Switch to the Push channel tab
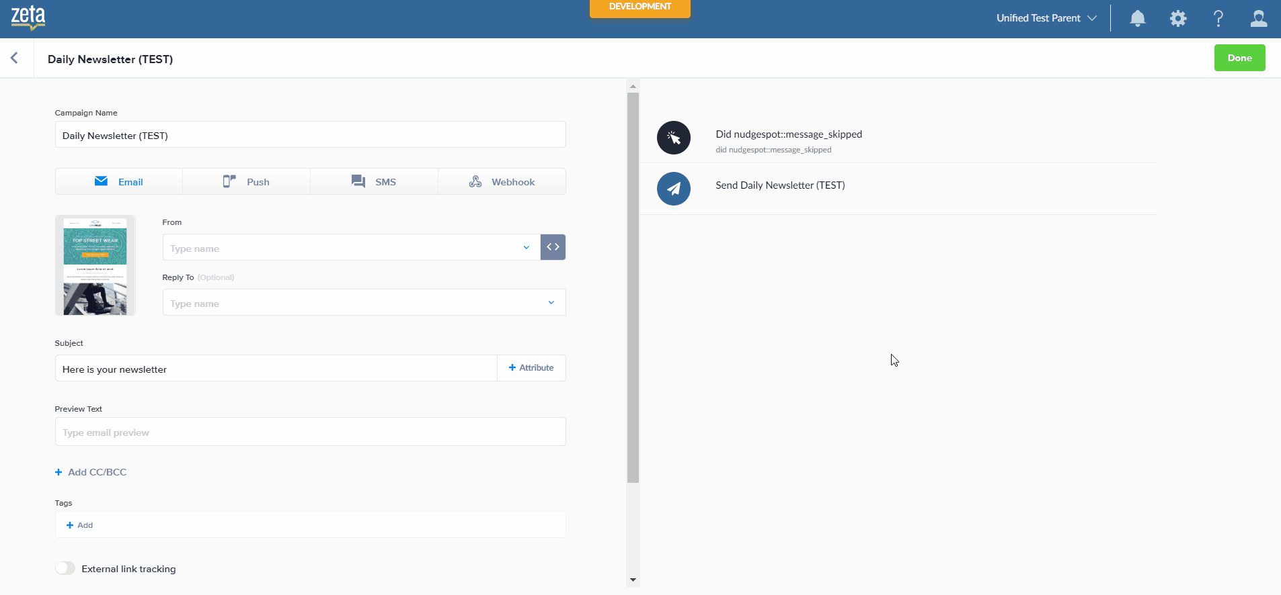1281x595 pixels. point(246,181)
